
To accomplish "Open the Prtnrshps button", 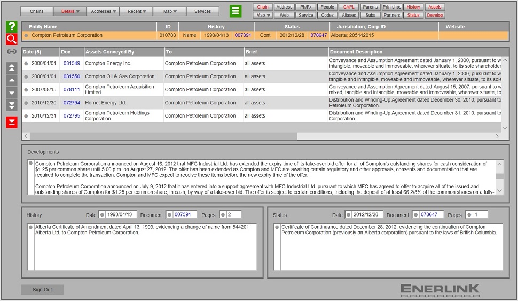I will click(x=392, y=7).
